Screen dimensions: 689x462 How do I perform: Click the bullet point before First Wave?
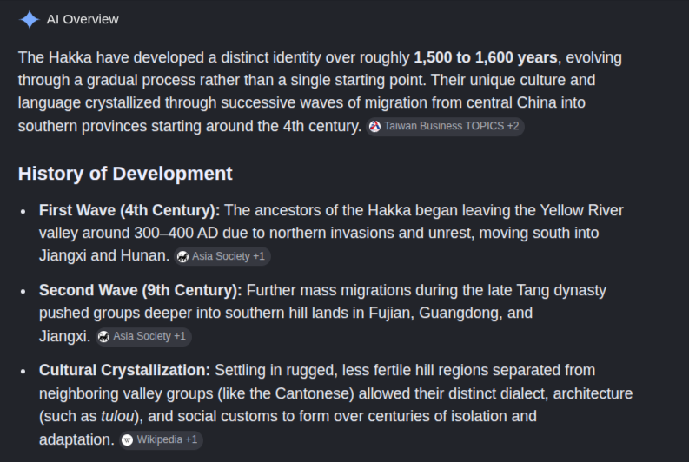pyautogui.click(x=23, y=212)
